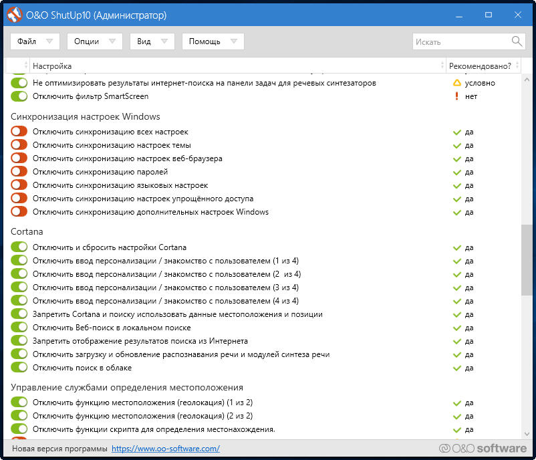Toggle personalization input switch '(1 из 4)'

tap(19, 260)
